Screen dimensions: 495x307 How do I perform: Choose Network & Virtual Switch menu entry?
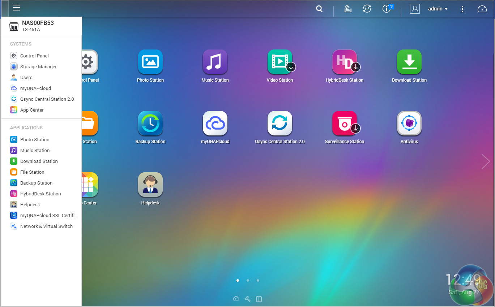[x=46, y=226]
